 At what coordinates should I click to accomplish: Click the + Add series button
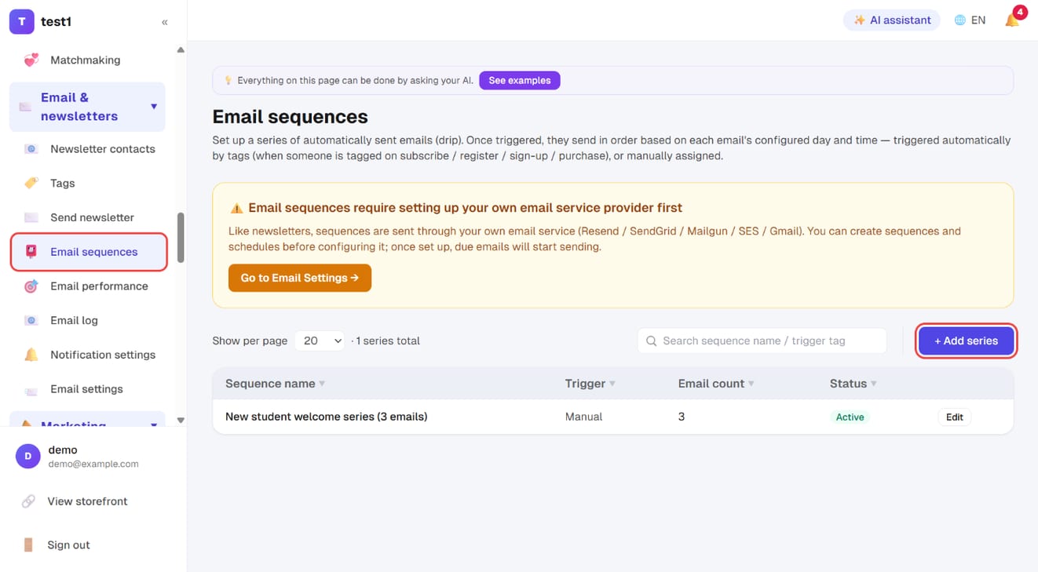point(967,341)
